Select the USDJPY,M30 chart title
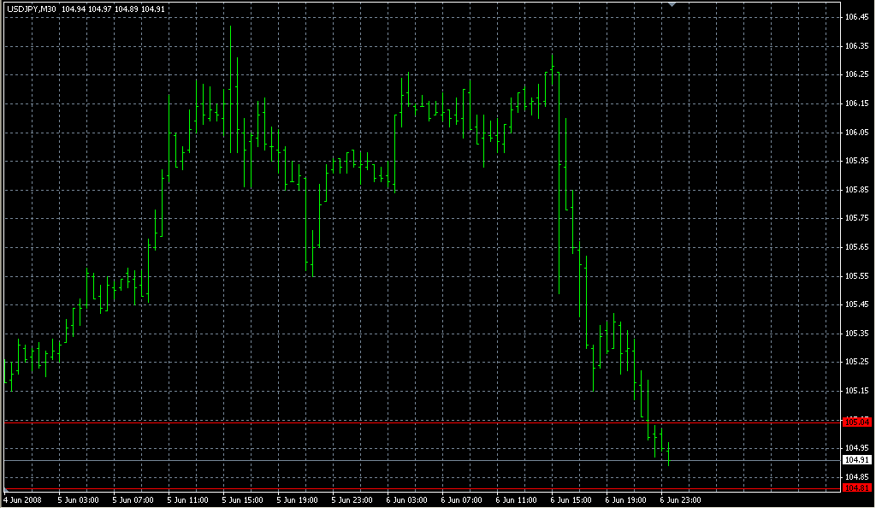Image resolution: width=876 pixels, height=508 pixels. pos(31,8)
